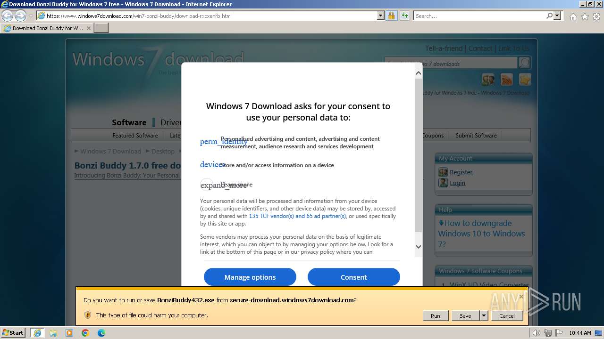Click Save in the download bar

pyautogui.click(x=465, y=315)
